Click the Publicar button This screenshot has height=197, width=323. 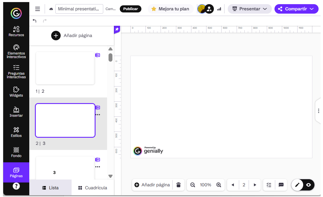pyautogui.click(x=130, y=9)
